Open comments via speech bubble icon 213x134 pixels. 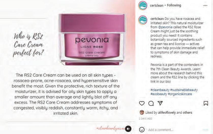pos(151,103)
